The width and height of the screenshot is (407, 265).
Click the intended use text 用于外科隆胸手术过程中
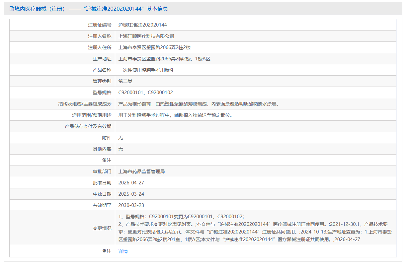click(175, 115)
